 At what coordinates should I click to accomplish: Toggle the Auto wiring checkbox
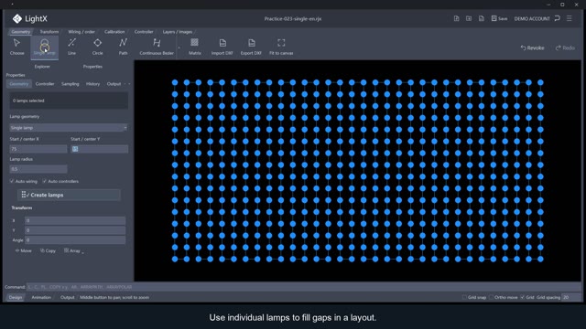[x=12, y=181]
